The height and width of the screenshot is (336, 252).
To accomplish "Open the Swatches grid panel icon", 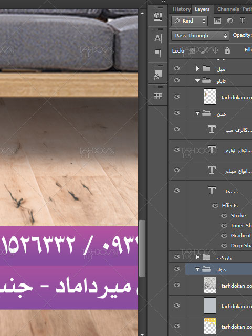I will tap(158, 97).
